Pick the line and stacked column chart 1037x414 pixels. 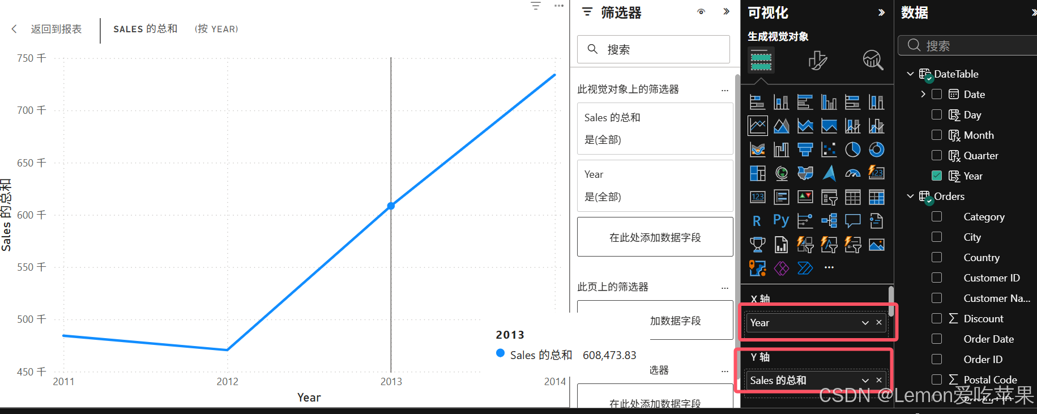(x=852, y=126)
